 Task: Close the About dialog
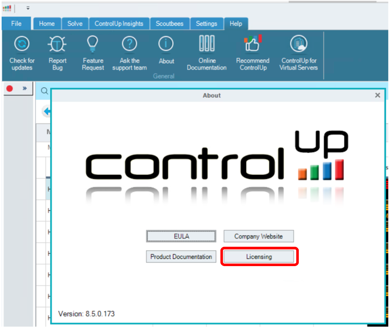(377, 95)
